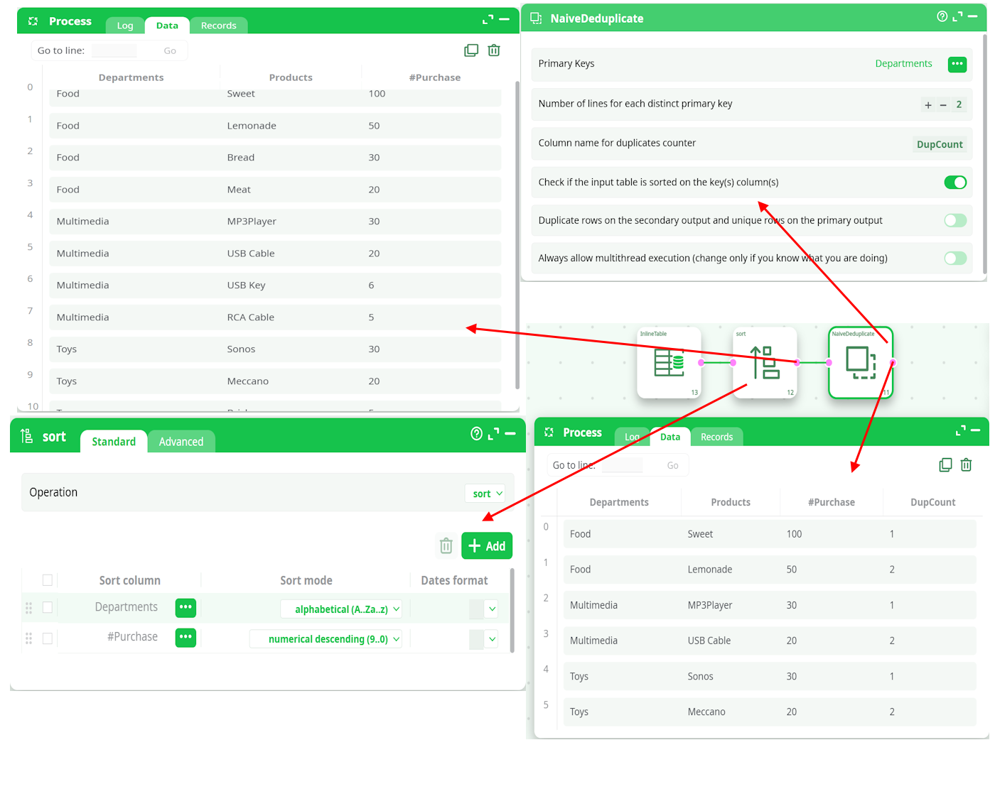Click the copy icon in top-left Process panel
This screenshot has width=995, height=789.
[471, 50]
